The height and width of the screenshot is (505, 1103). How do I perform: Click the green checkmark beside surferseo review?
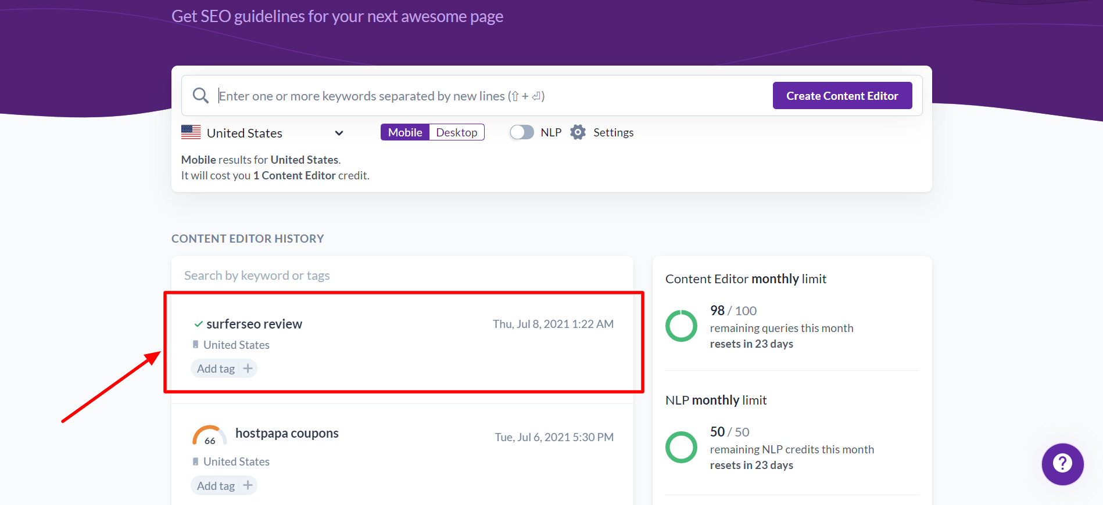(x=198, y=324)
